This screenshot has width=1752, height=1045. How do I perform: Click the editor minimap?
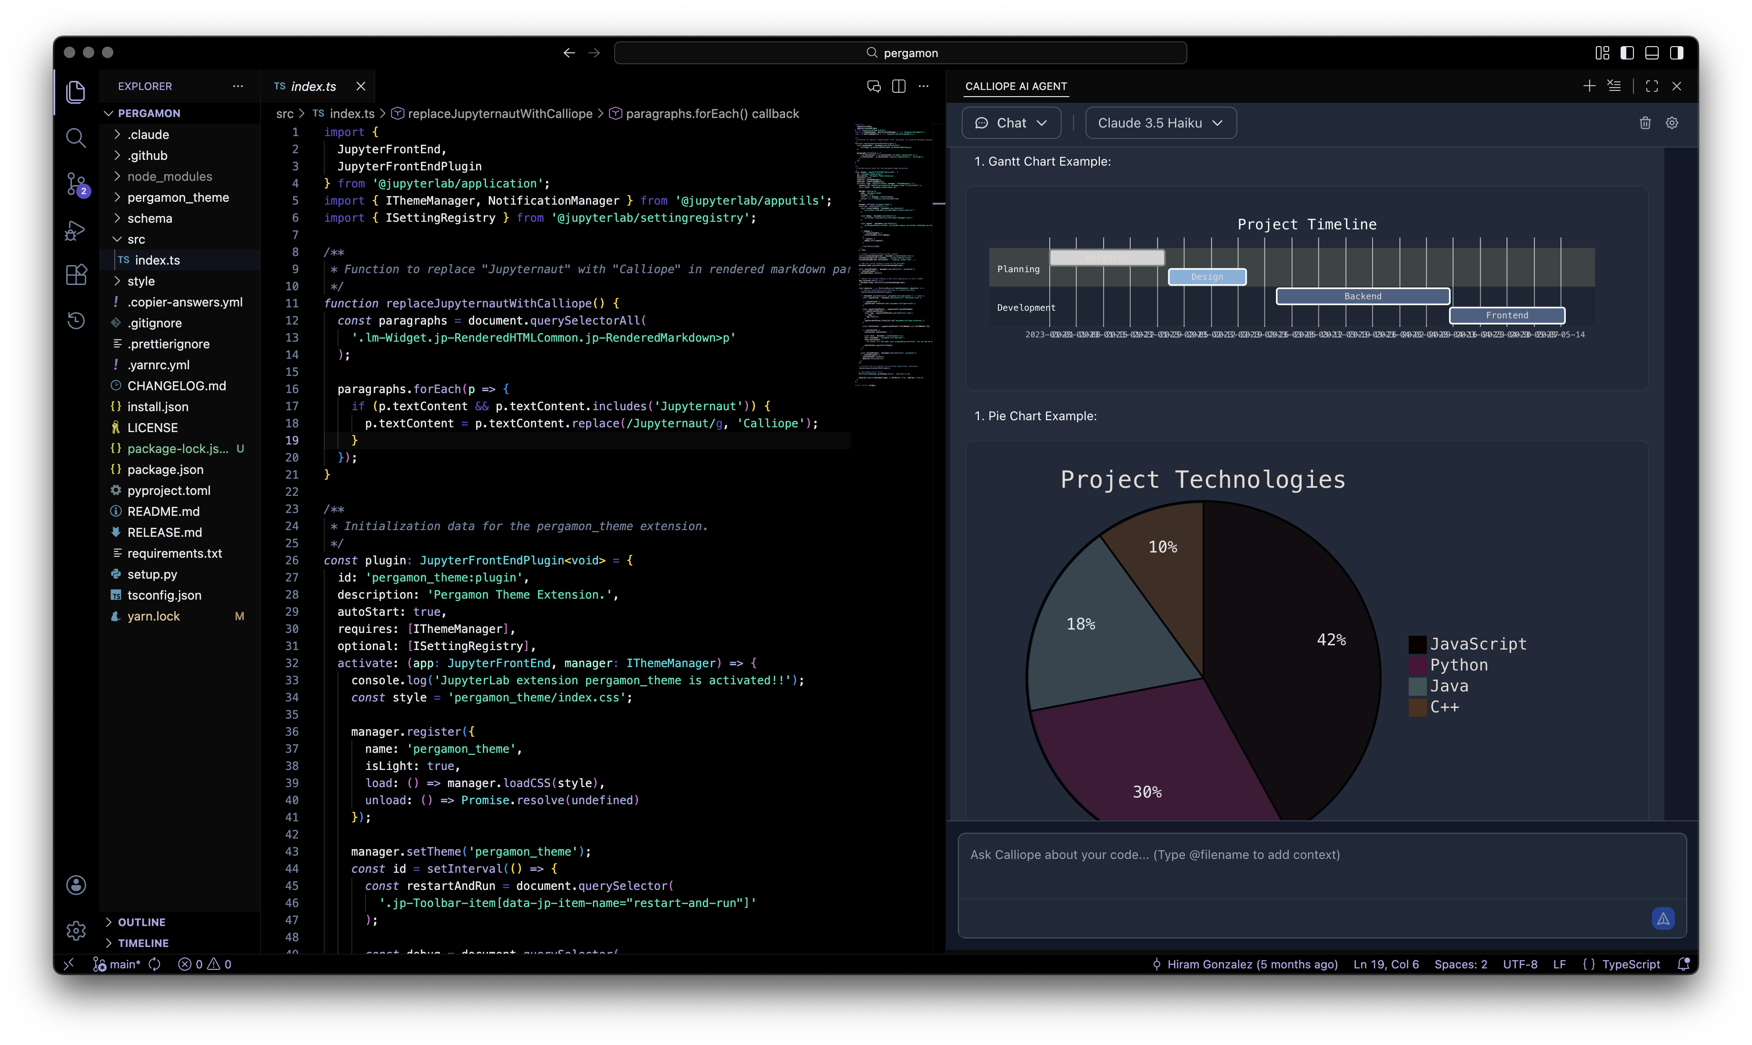(x=893, y=255)
